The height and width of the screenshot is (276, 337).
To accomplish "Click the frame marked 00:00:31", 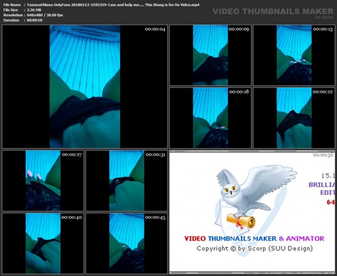I will 126,180.
